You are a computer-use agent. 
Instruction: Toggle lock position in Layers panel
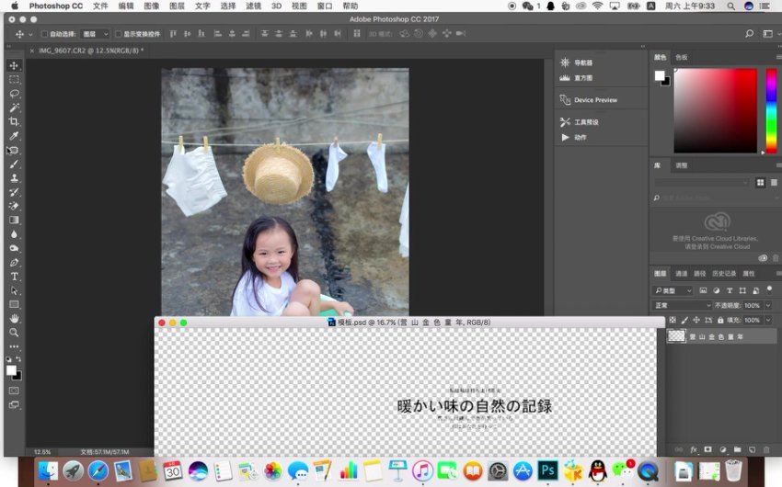tap(696, 320)
